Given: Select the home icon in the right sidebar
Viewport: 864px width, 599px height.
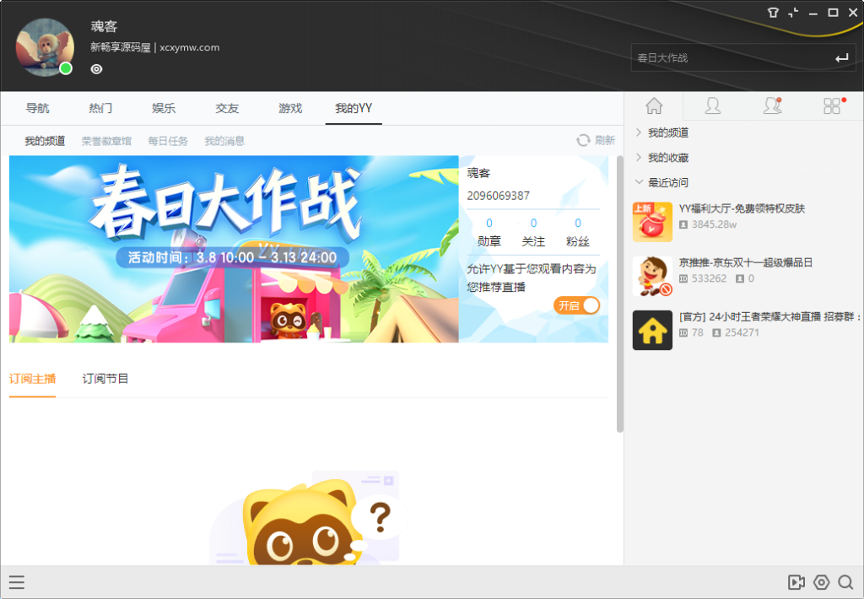Looking at the screenshot, I should (x=653, y=106).
